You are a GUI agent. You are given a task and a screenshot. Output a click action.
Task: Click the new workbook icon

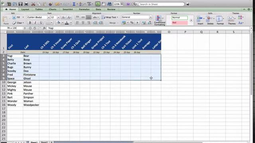click(x=3, y=4)
